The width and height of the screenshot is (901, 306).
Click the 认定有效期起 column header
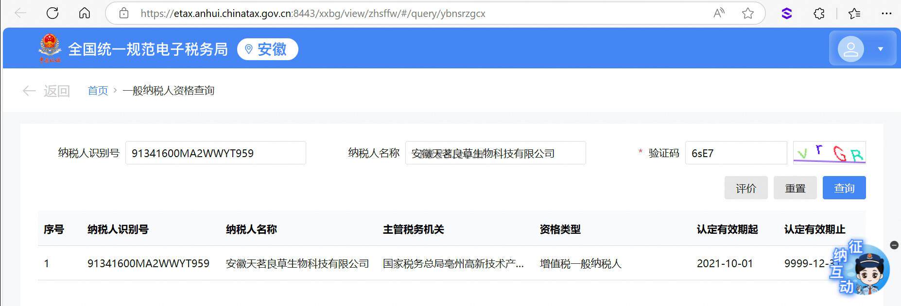point(728,229)
